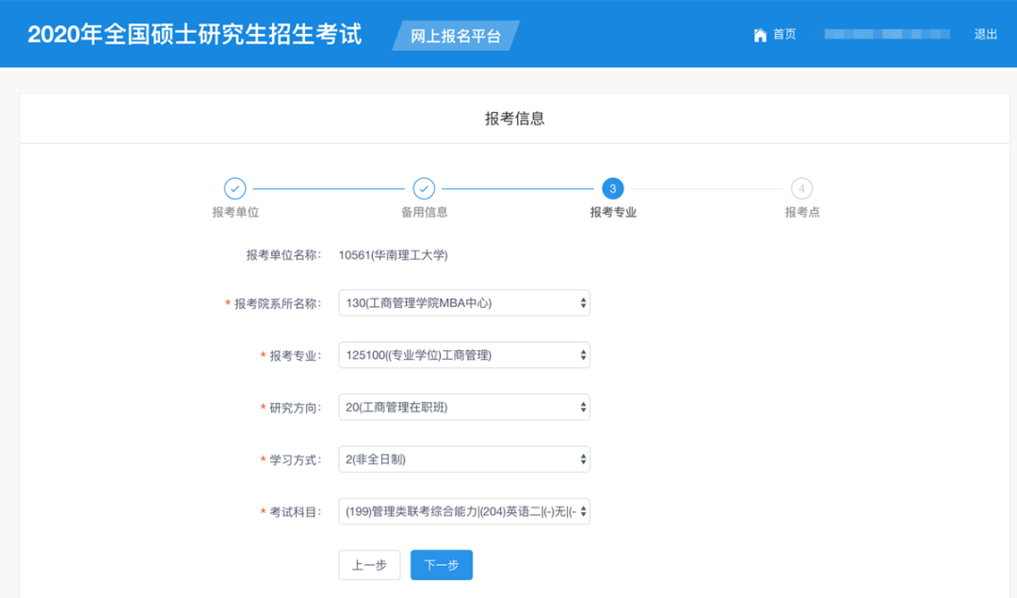Image resolution: width=1017 pixels, height=598 pixels.
Task: Select the blue numbered circle 3 for 报考专业
Action: (x=612, y=188)
